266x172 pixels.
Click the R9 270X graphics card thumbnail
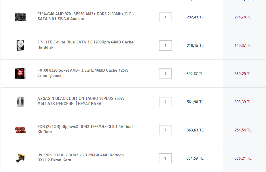click(20, 158)
